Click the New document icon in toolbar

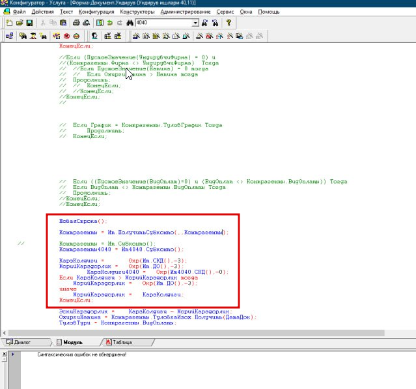pyautogui.click(x=9, y=23)
